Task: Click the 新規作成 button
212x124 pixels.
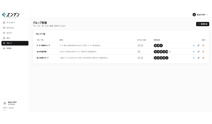Action: [x=203, y=24]
